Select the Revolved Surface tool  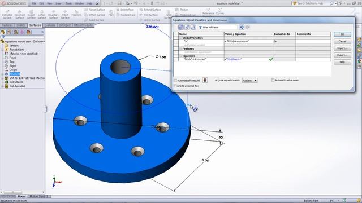19,14
